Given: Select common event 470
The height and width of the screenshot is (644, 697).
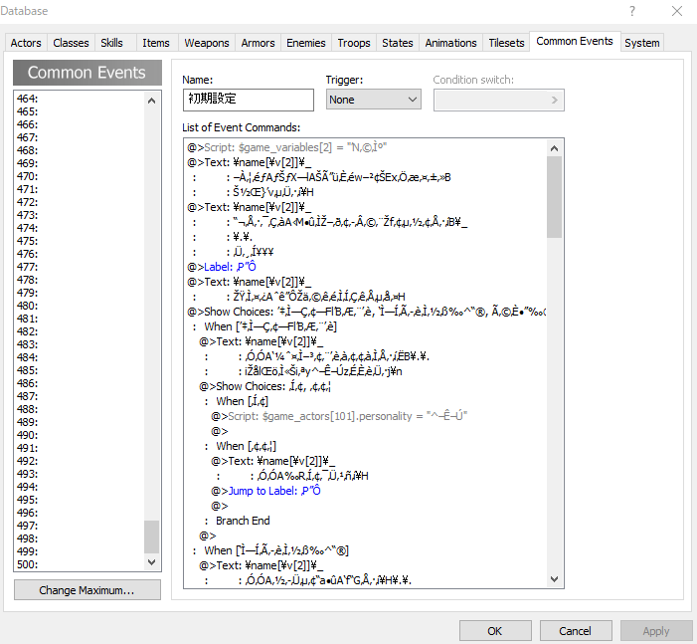Looking at the screenshot, I should point(80,176).
